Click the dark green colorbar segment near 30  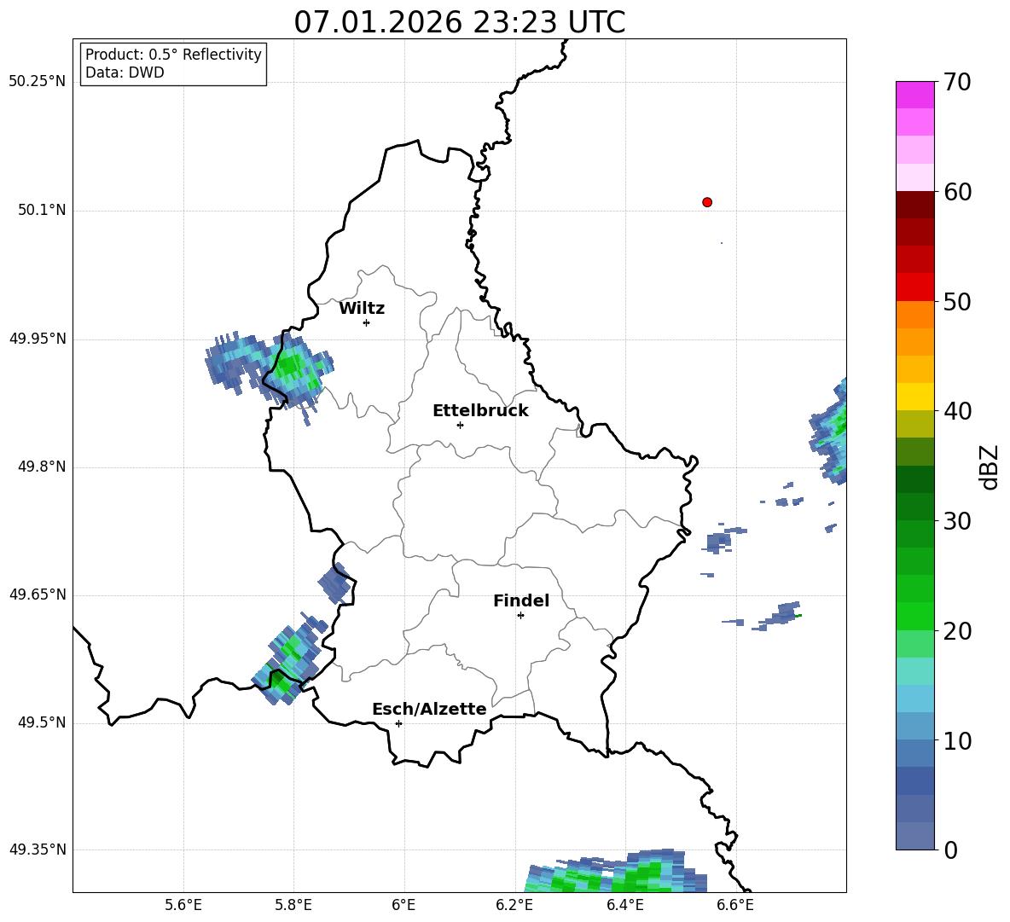(914, 507)
